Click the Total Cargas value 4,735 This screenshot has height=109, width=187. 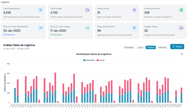pos(54,13)
